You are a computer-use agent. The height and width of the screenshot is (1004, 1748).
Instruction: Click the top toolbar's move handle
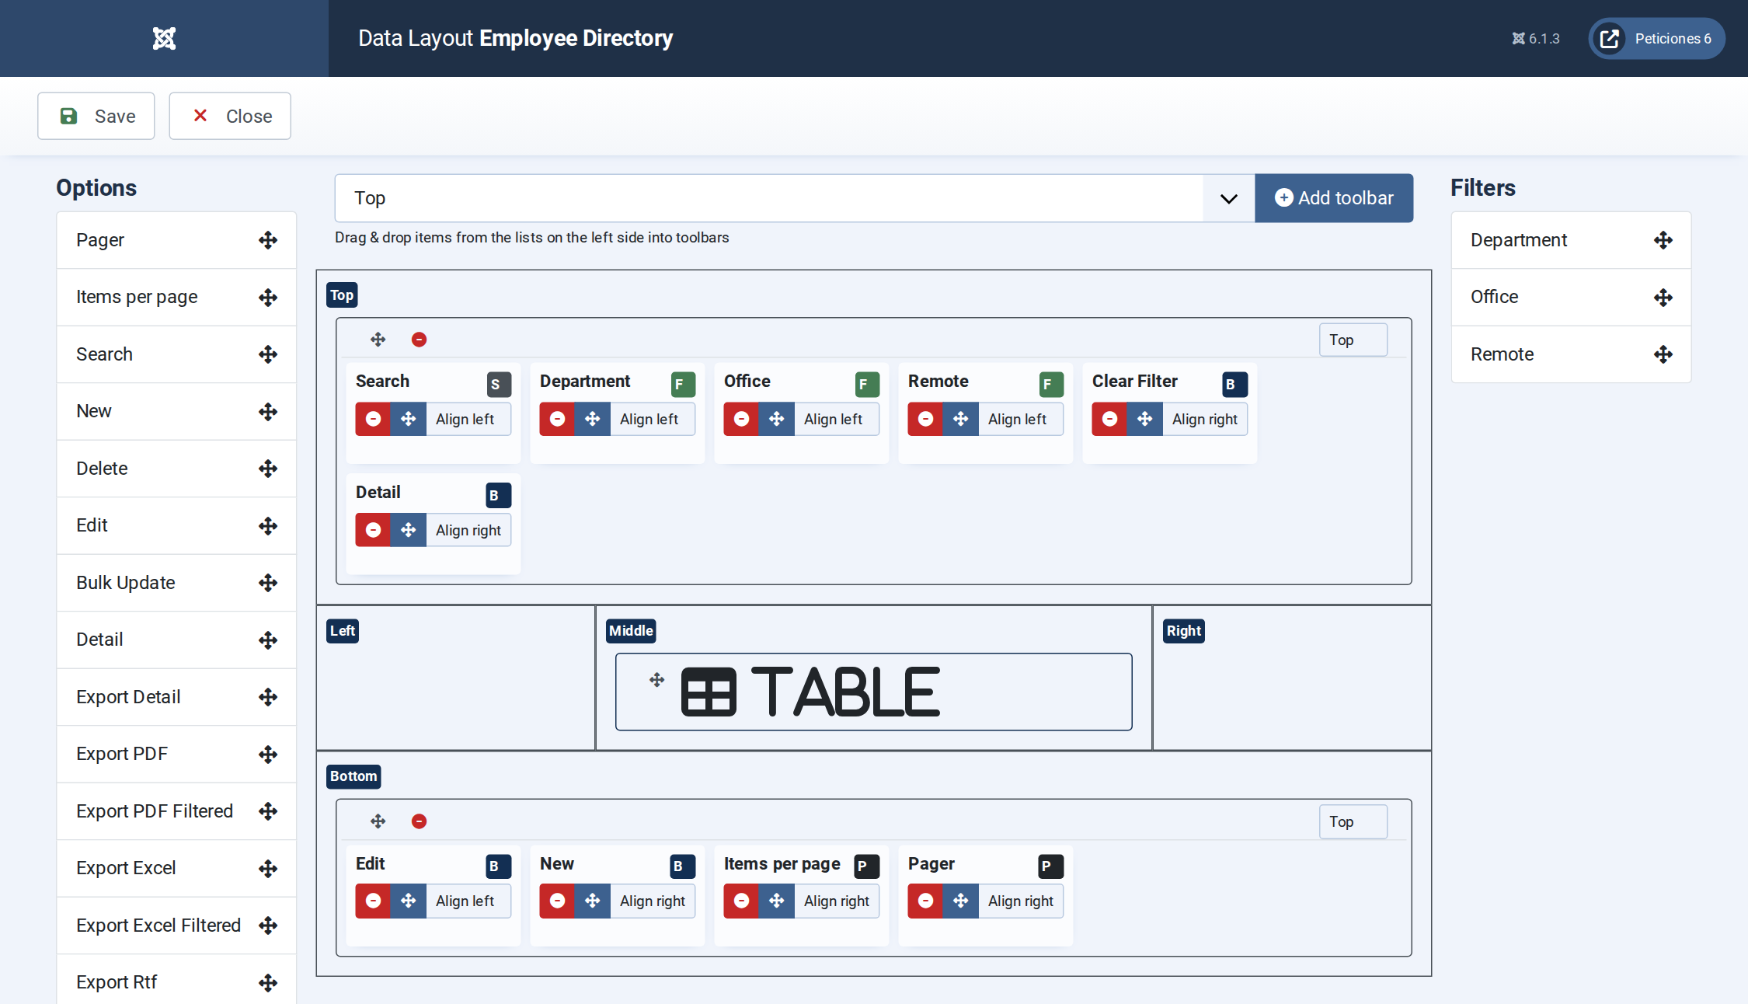(378, 340)
